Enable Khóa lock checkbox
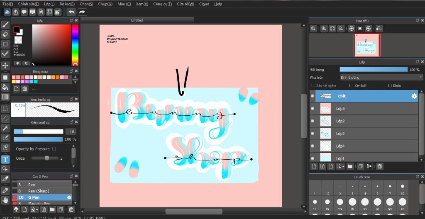The image size is (425, 219). point(390,85)
